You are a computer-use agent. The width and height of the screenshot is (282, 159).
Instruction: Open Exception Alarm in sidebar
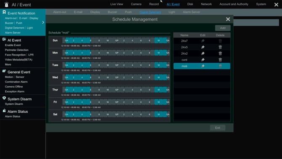point(15,91)
